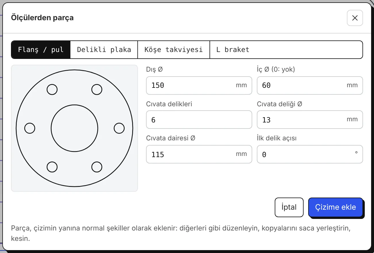Select the Cıvata deliği Ø field

(x=310, y=120)
